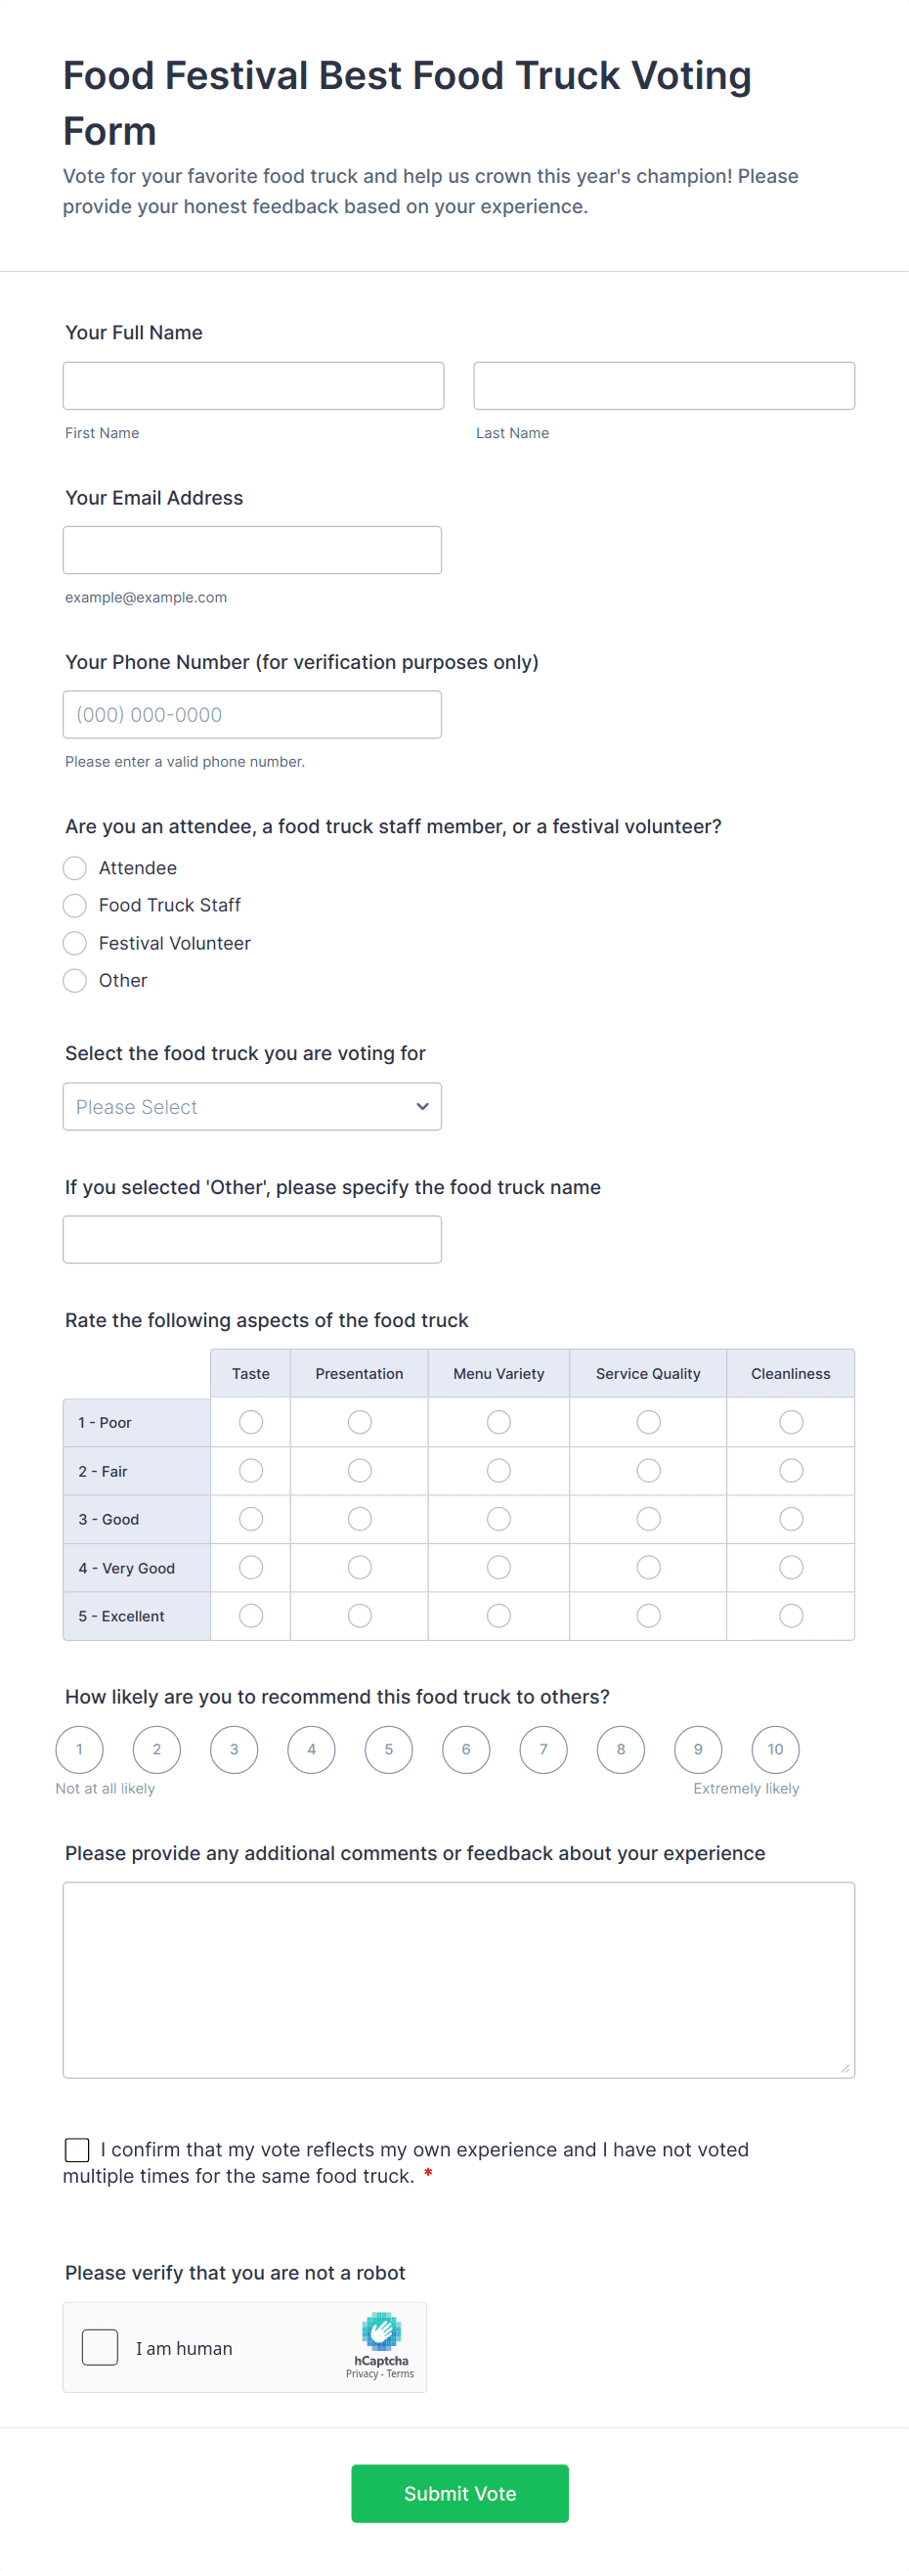The width and height of the screenshot is (909, 2571).
Task: Check the 'I am human' captcha box
Action: (100, 2346)
